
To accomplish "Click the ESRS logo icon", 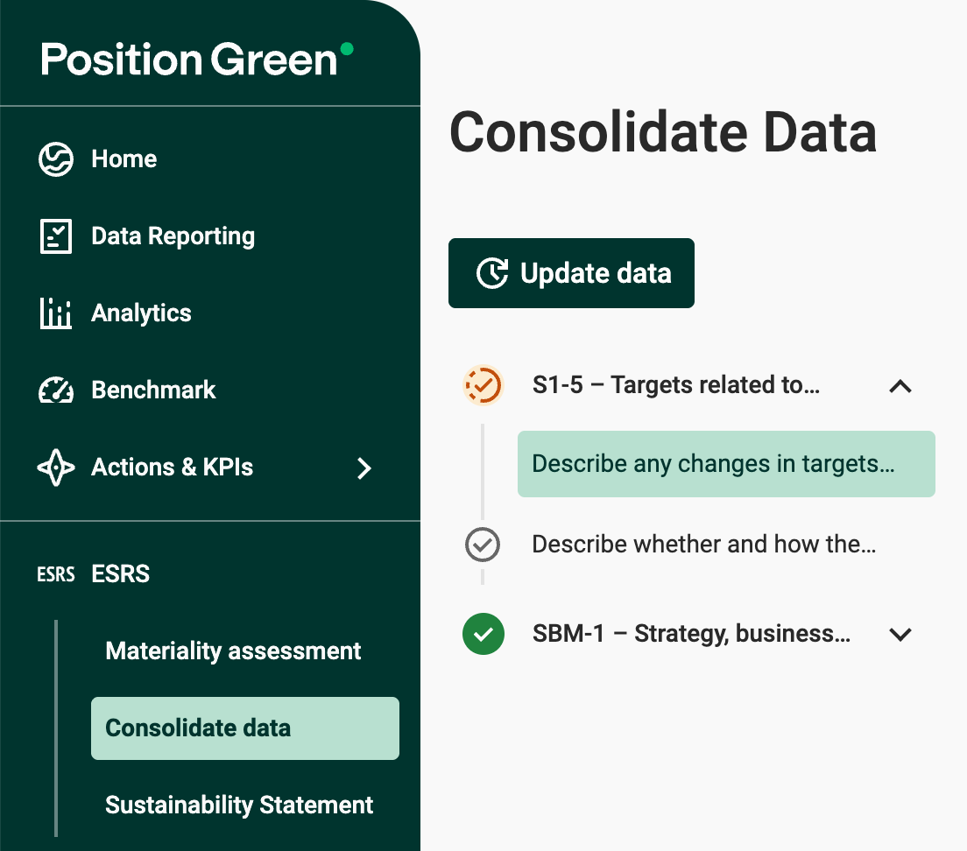I will pyautogui.click(x=56, y=574).
